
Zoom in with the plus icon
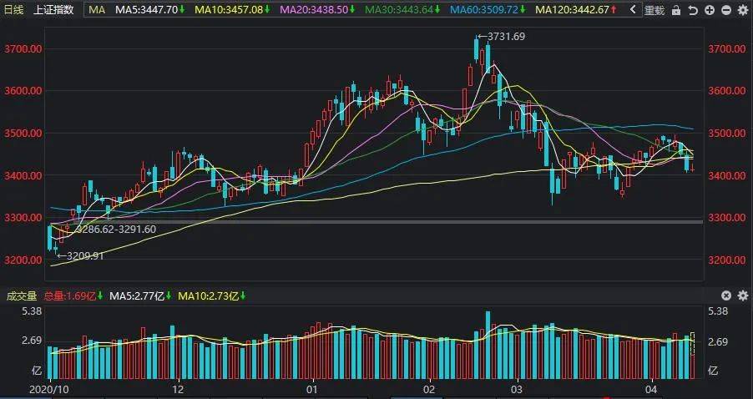709,11
